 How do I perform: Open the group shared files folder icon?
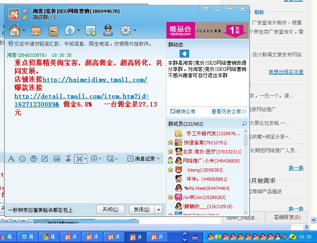tap(36, 30)
